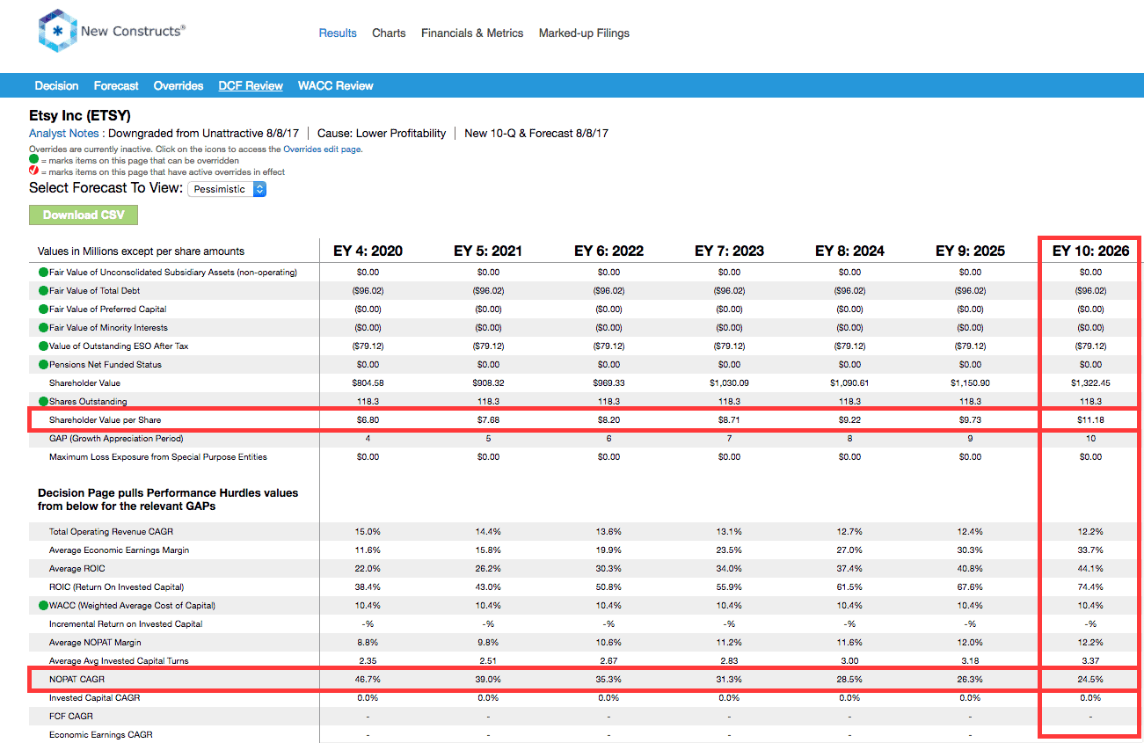Click the EY 6: 2022 column header

coord(608,251)
